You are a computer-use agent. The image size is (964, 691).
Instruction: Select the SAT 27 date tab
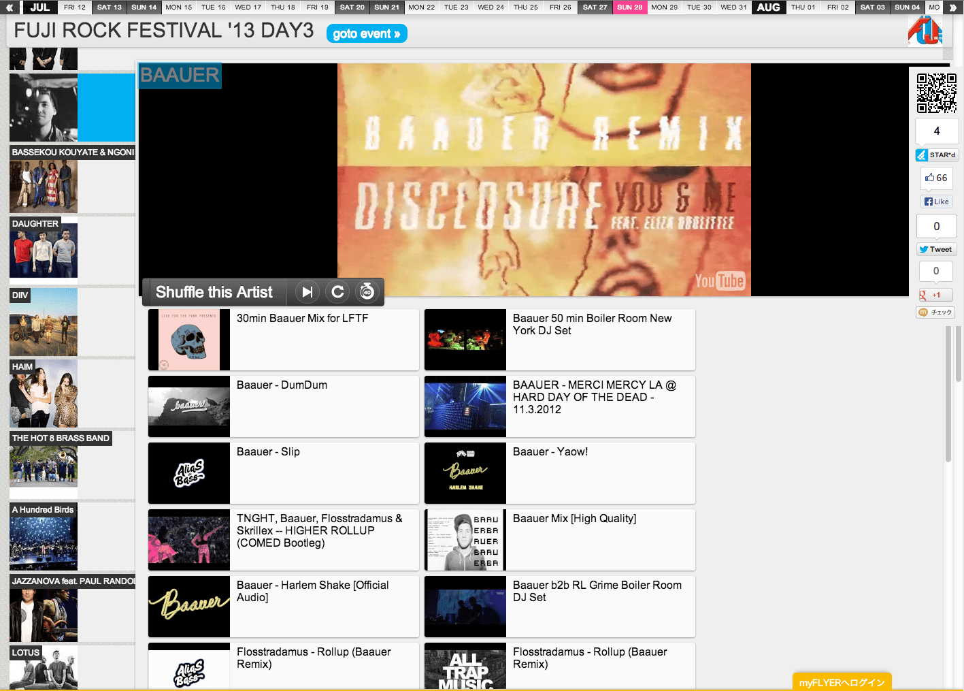click(x=595, y=7)
